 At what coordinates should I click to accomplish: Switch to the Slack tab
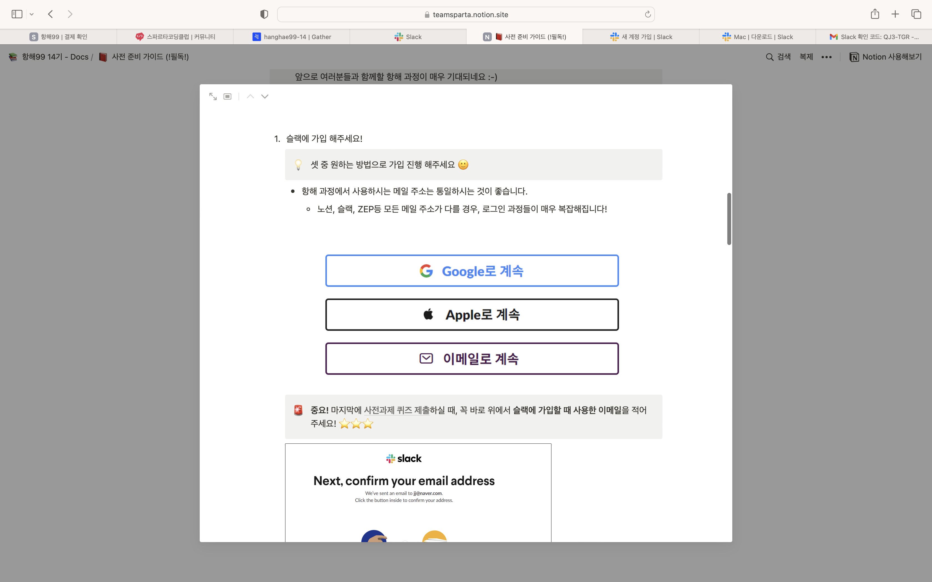[x=408, y=37]
